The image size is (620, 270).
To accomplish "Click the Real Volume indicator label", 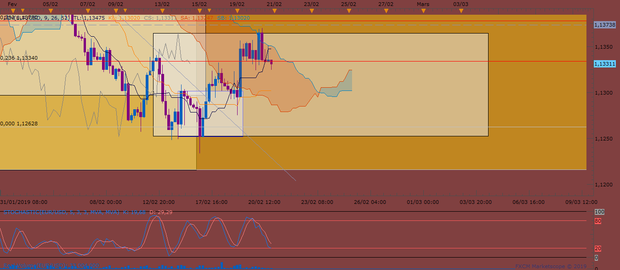I will 51,265.
